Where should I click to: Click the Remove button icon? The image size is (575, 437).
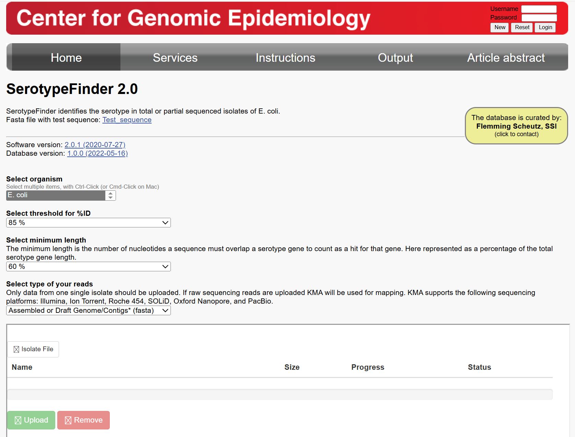(68, 420)
